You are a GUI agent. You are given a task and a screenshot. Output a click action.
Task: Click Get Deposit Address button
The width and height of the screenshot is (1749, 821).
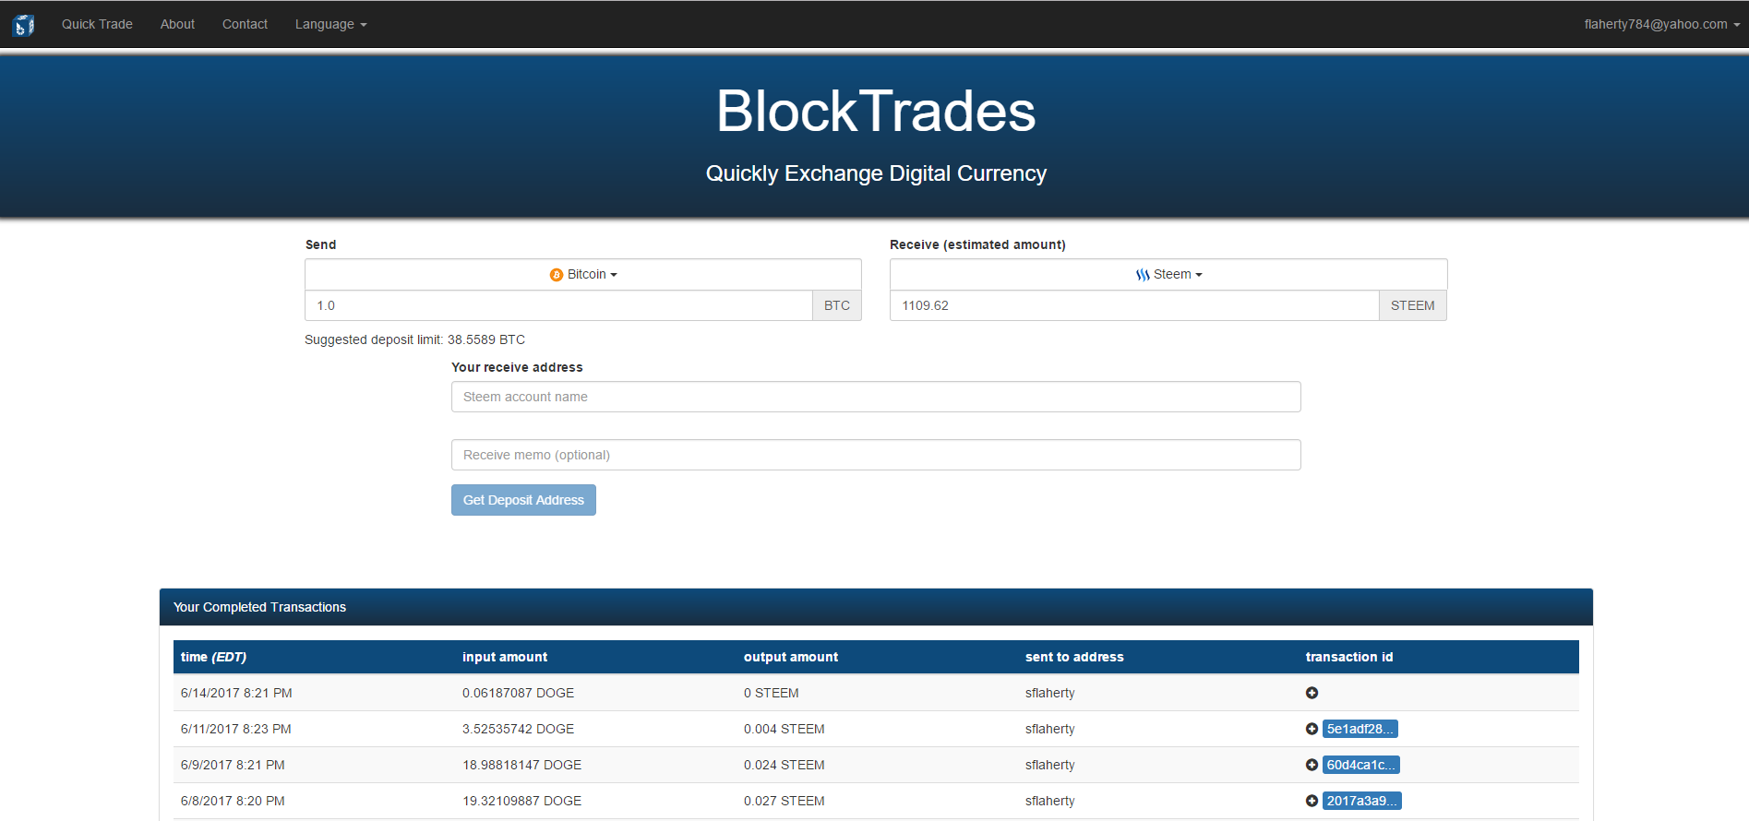point(523,500)
